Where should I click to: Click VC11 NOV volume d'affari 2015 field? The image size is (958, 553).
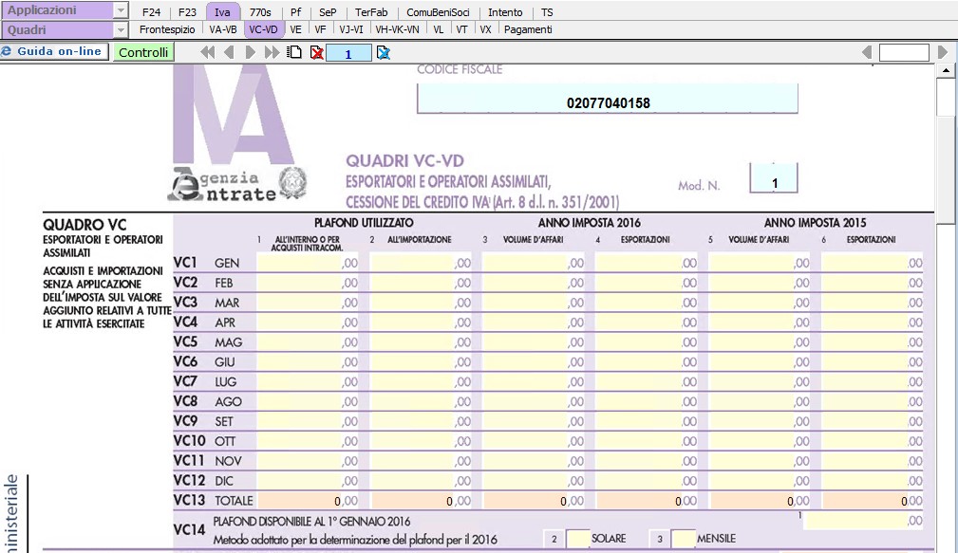click(x=759, y=461)
